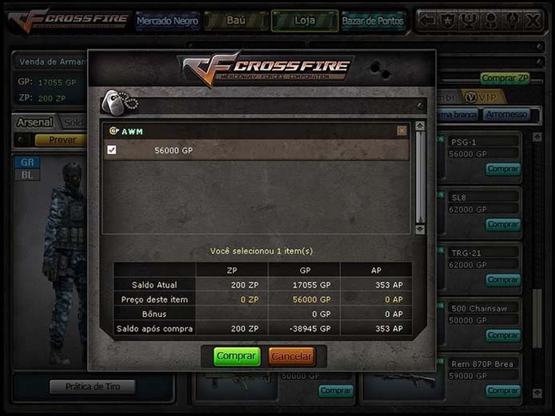Remove AWM item with small X icon
Viewport: 555px width, 416px height.
pos(402,131)
